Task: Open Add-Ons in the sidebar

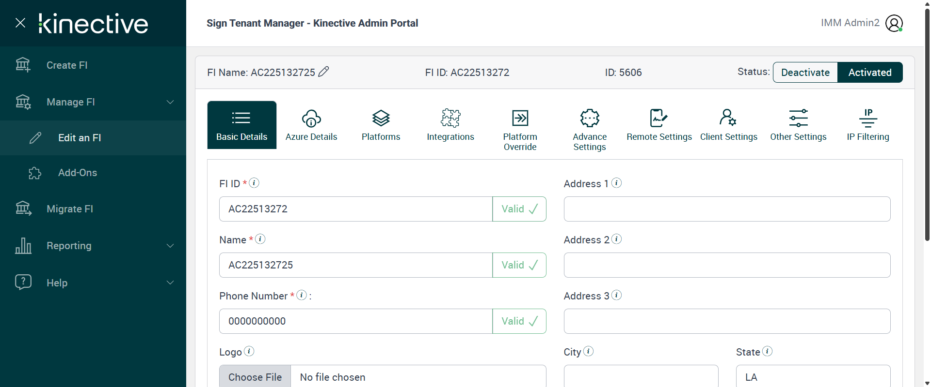Action: [78, 173]
